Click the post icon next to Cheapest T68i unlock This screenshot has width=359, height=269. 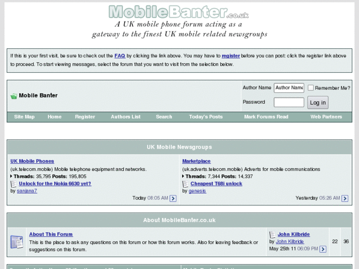click(x=185, y=184)
